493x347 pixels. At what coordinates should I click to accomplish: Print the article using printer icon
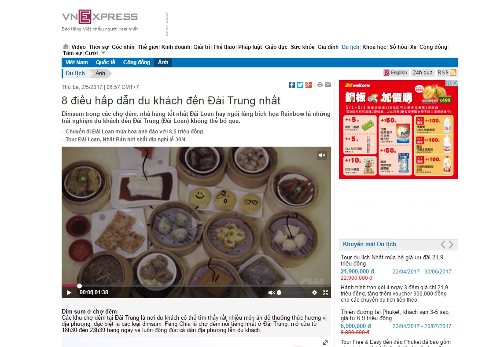pos(320,85)
